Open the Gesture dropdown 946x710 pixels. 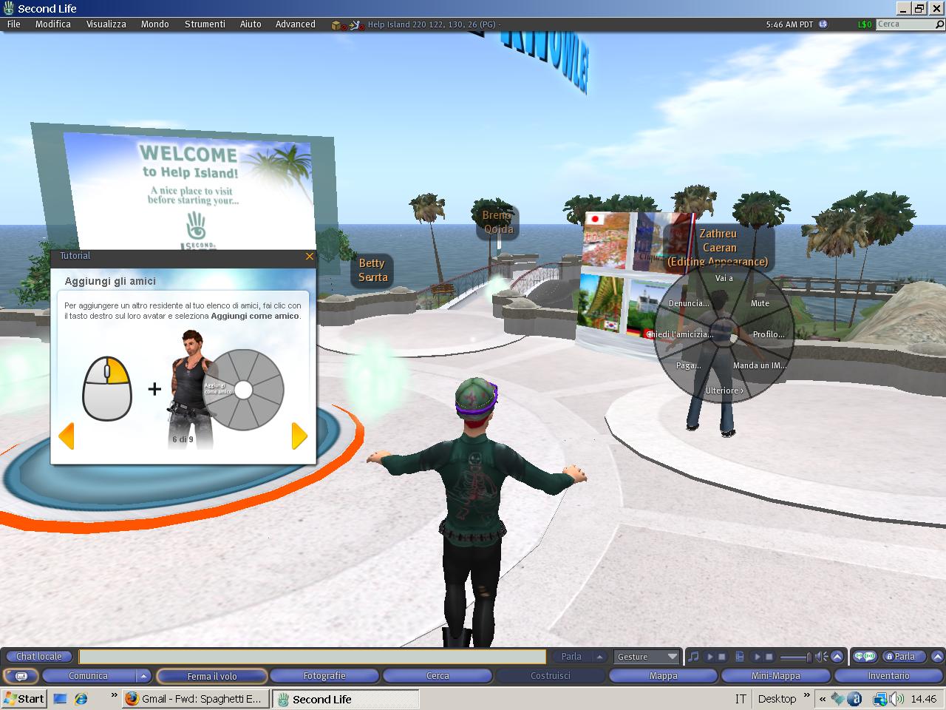[647, 656]
